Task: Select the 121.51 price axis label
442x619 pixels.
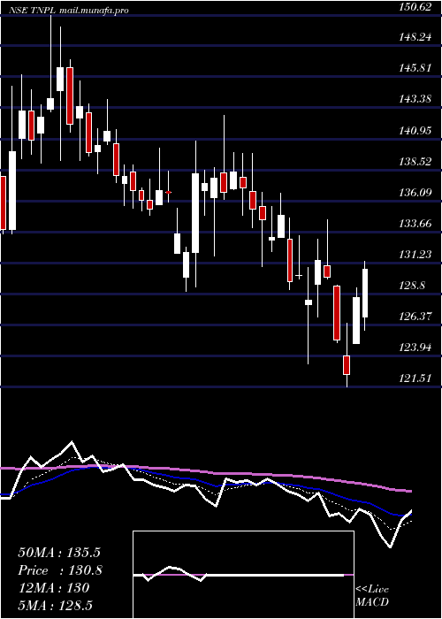Action: [415, 378]
